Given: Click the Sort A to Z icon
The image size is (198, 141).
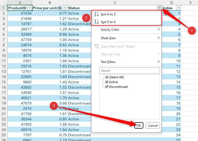Looking at the screenshot, I should [96, 14].
